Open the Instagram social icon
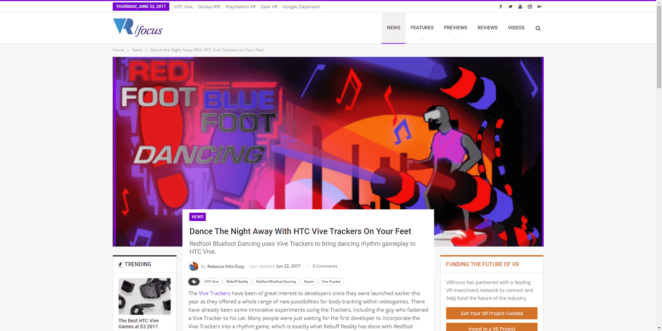Image resolution: width=662 pixels, height=331 pixels. pos(530,7)
